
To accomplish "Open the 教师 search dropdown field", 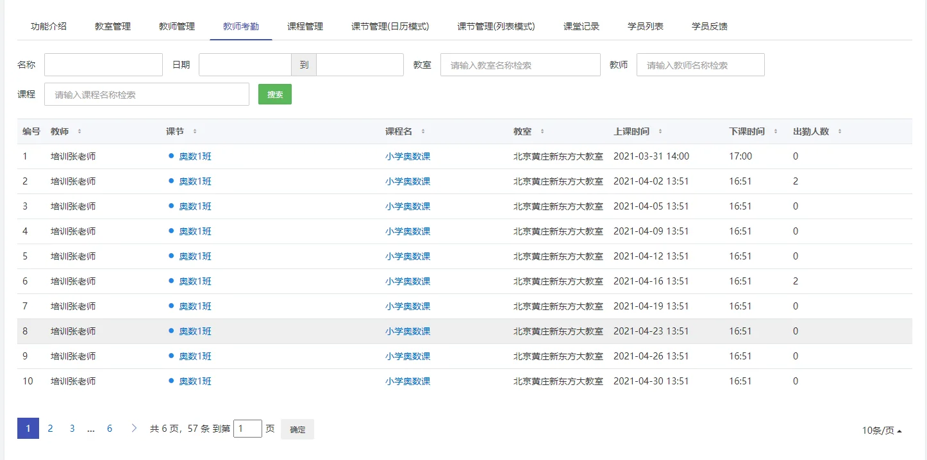I will 701,65.
